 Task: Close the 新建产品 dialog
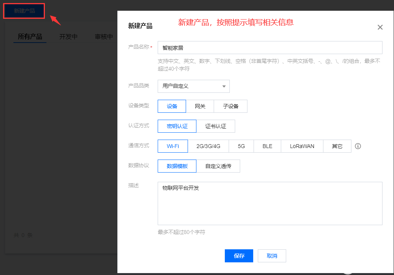click(x=380, y=27)
